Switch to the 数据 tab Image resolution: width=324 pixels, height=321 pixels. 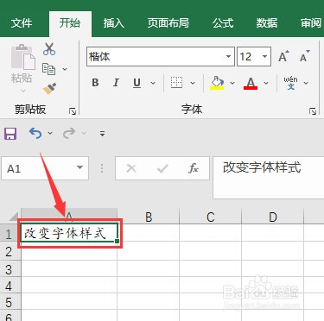[x=267, y=23]
